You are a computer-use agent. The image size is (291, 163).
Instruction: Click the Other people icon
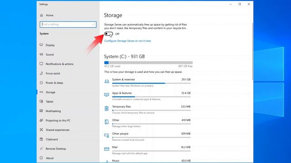(x=107, y=136)
